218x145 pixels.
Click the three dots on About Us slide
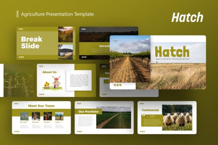pos(42,94)
